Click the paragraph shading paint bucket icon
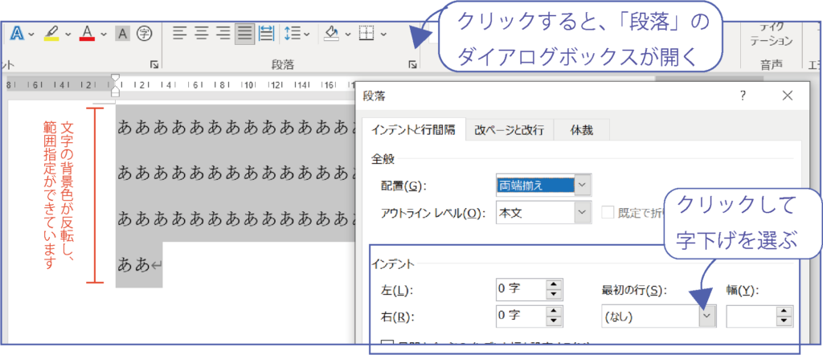 [x=331, y=34]
